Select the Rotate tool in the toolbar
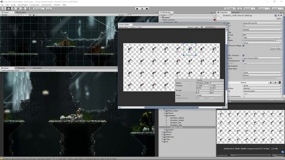 pyautogui.click(x=13, y=8)
